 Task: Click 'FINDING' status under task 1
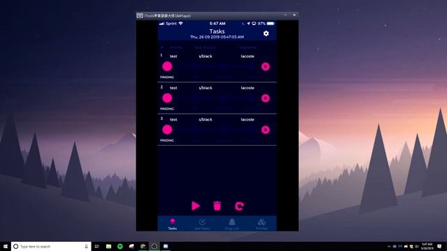167,77
